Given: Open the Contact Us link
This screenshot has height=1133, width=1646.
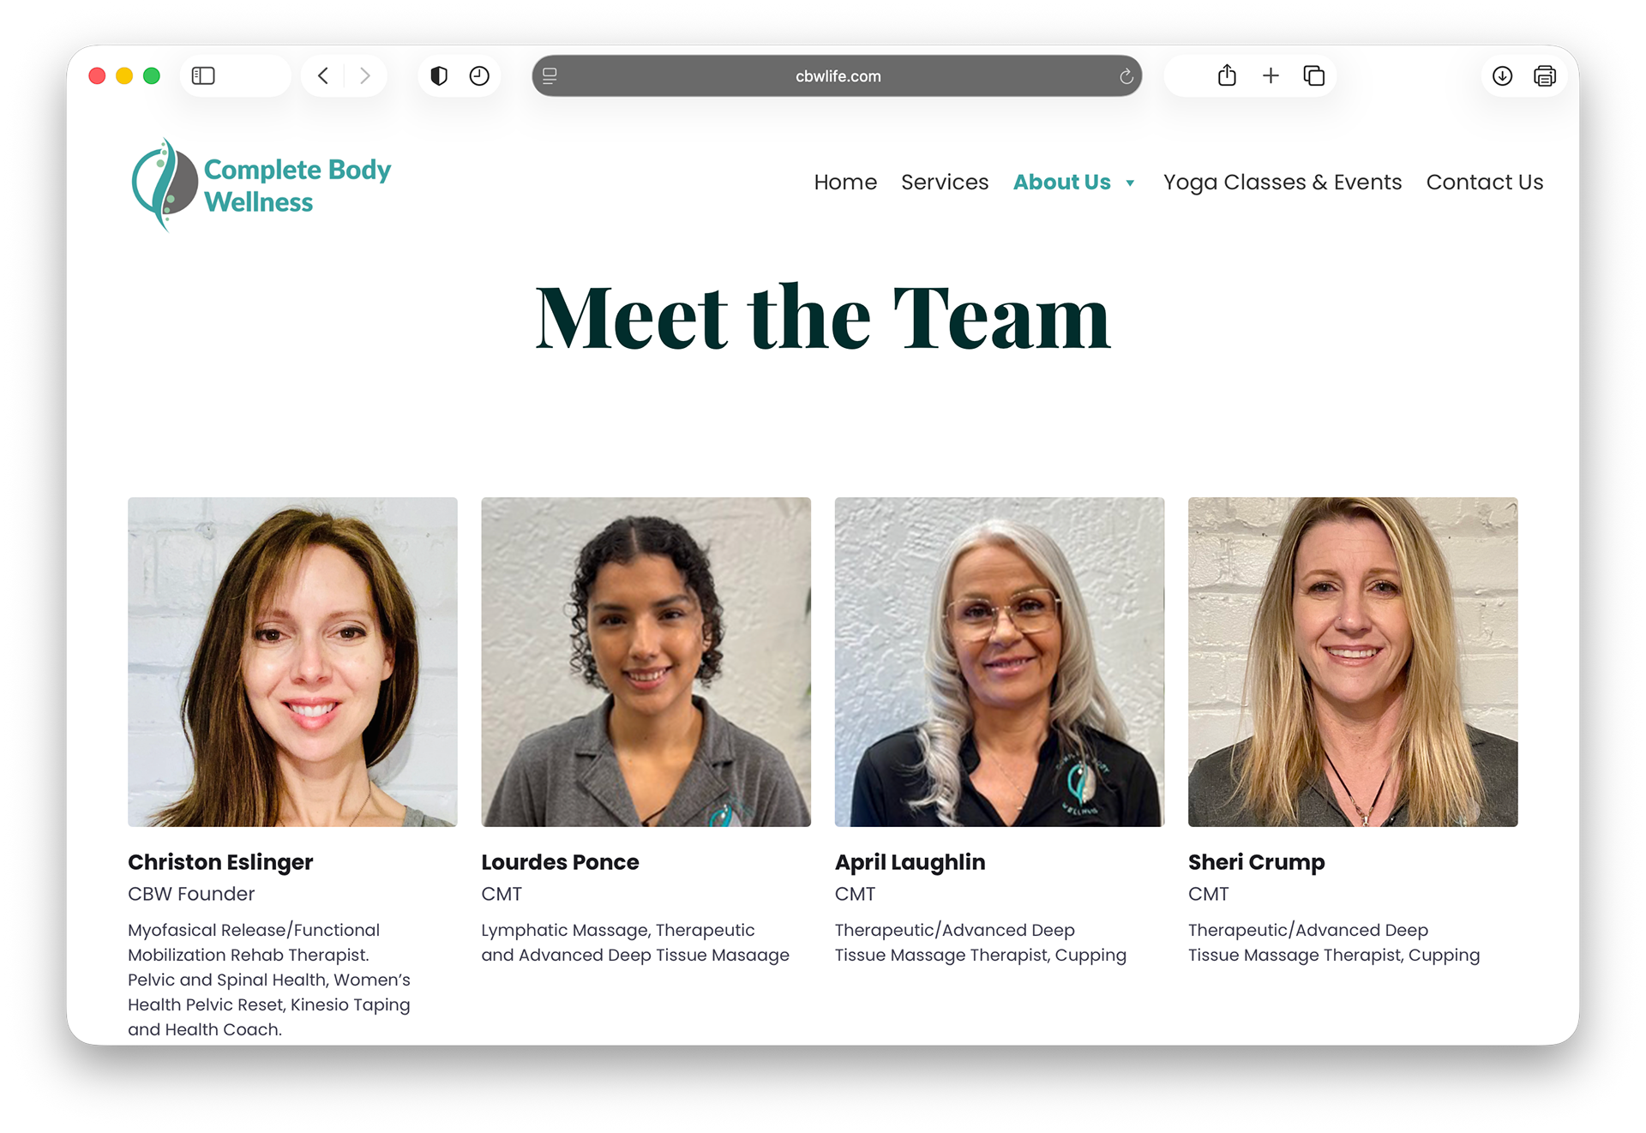Looking at the screenshot, I should tap(1485, 183).
